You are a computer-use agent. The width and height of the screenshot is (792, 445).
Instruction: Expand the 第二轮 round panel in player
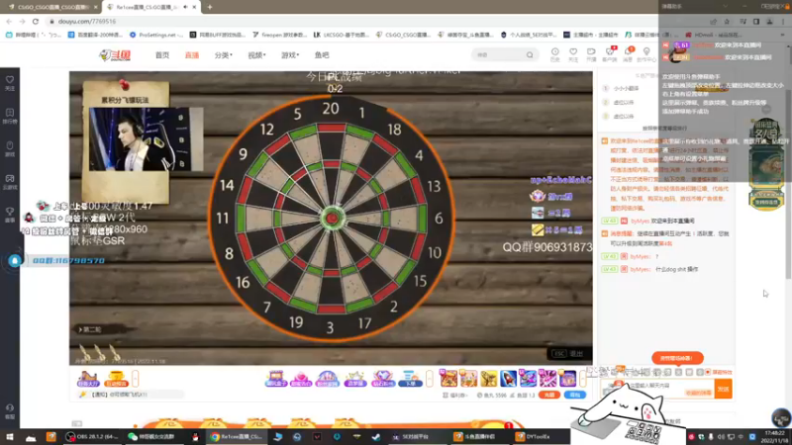[x=90, y=329]
